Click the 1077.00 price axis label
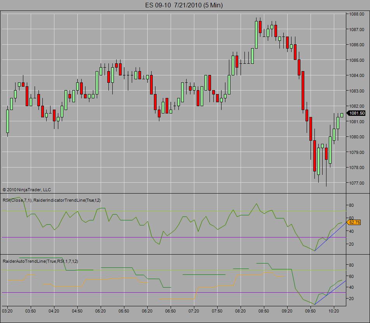Viewport: 370px width, 323px height. pos(356,183)
